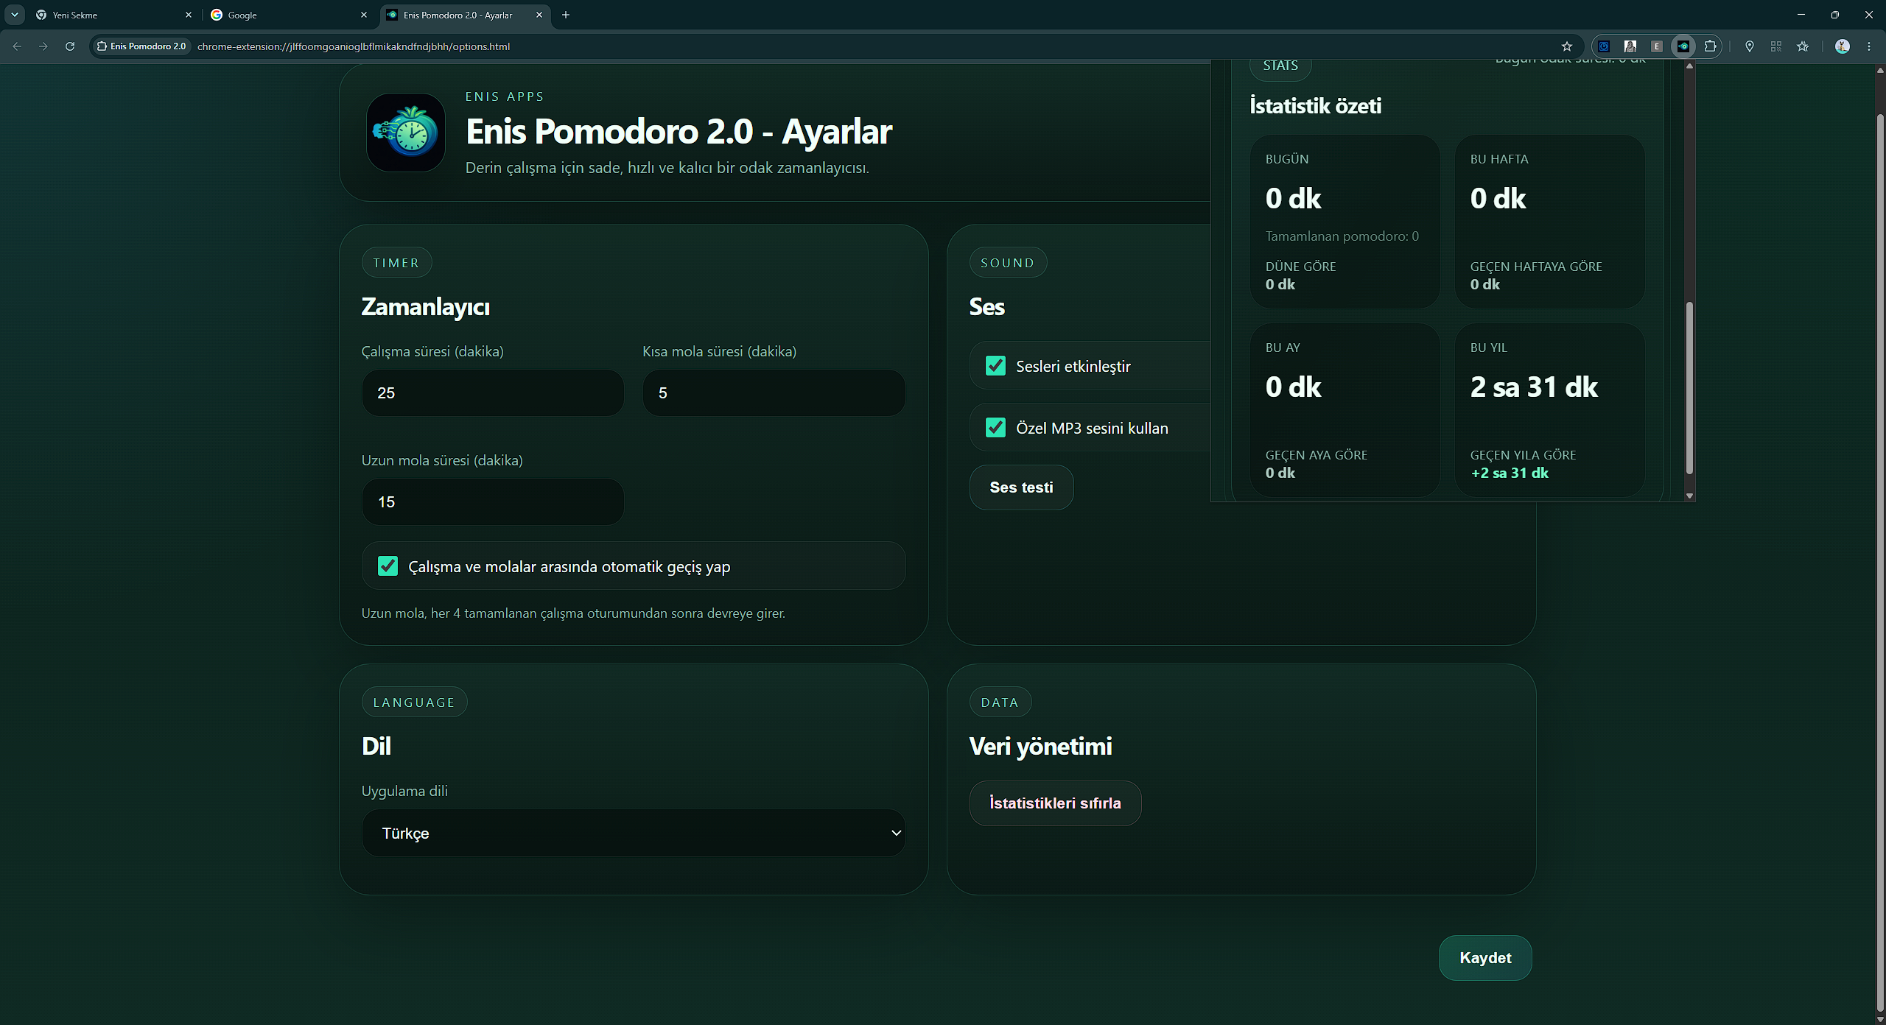Go back to the previous page
Screen dimensions: 1886x1025
[17, 46]
